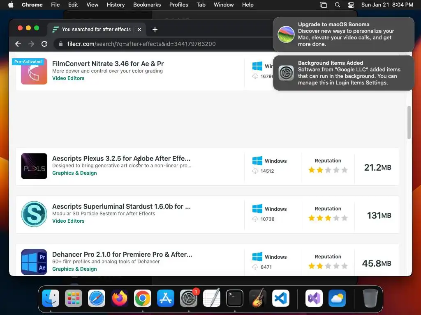Open Aescripts Plexus 3.2.5 title link
The width and height of the screenshot is (421, 315).
(x=121, y=158)
